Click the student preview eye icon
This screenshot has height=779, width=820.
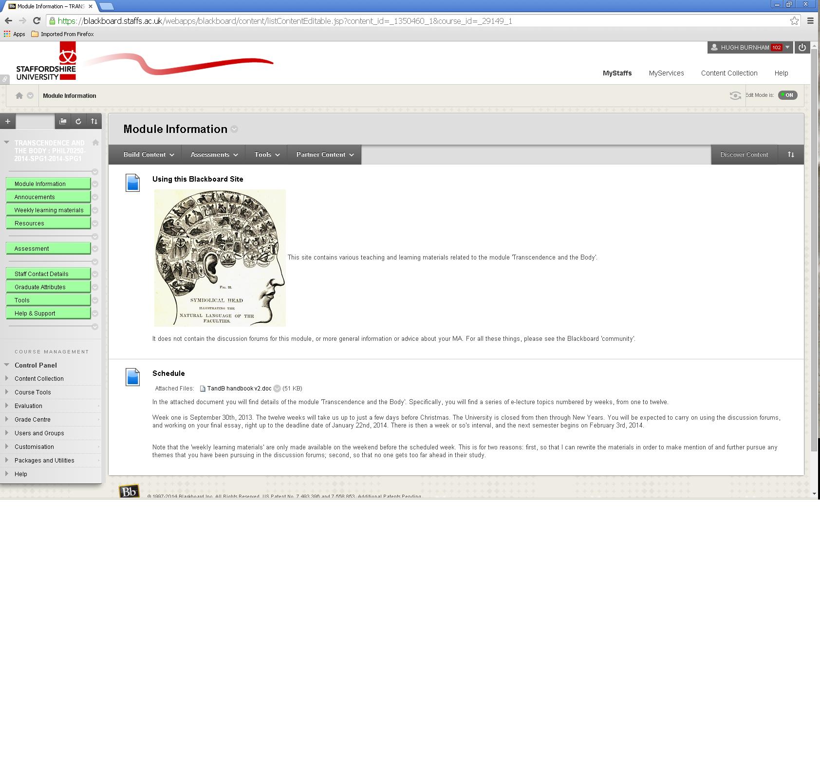(735, 95)
